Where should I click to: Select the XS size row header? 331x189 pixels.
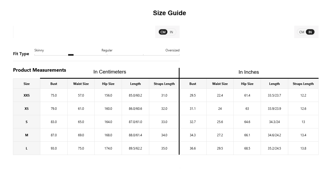[27, 108]
